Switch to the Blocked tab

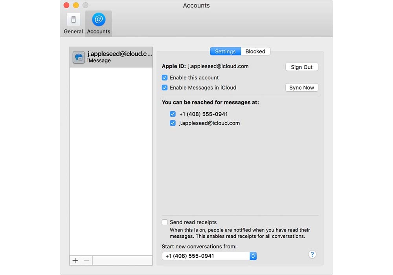click(255, 51)
